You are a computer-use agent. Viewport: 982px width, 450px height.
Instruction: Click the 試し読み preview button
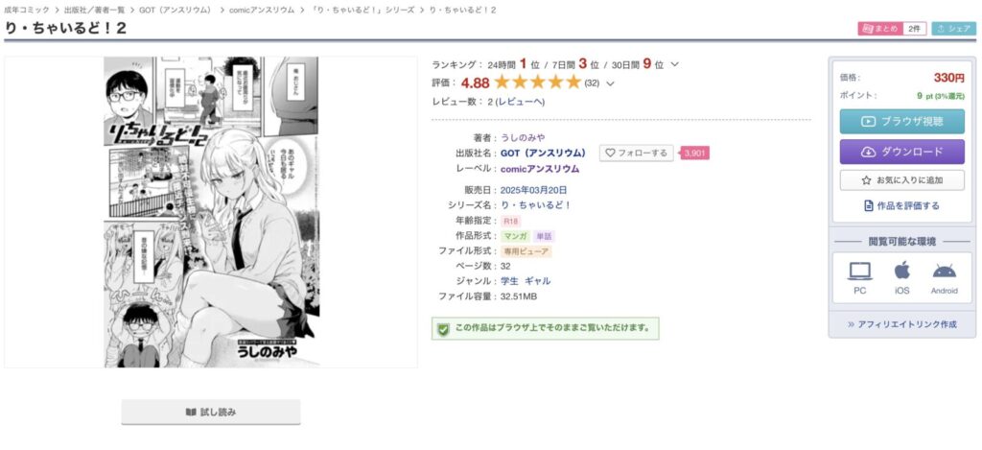tap(211, 413)
